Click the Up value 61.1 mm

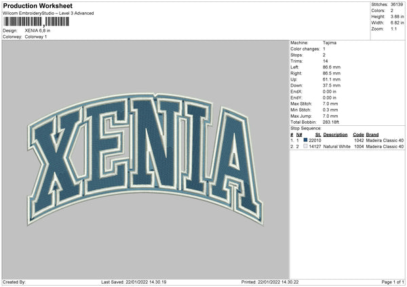332,79
